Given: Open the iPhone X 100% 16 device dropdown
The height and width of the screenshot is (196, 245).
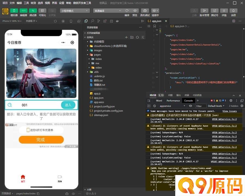Looking at the screenshot, I should coord(12,21).
